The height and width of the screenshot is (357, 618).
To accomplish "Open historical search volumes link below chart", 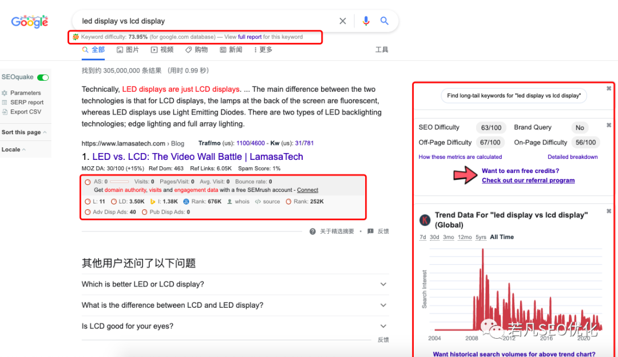I will point(514,354).
